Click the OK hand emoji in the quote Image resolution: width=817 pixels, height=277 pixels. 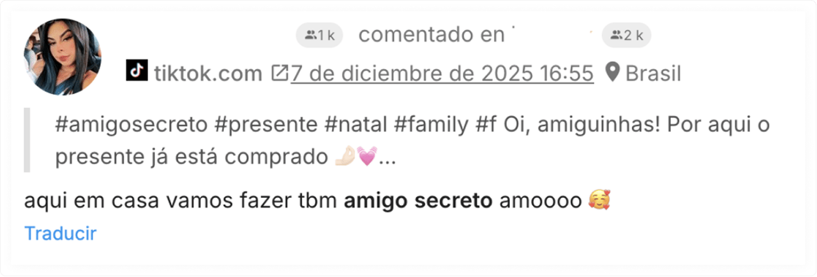click(x=345, y=156)
